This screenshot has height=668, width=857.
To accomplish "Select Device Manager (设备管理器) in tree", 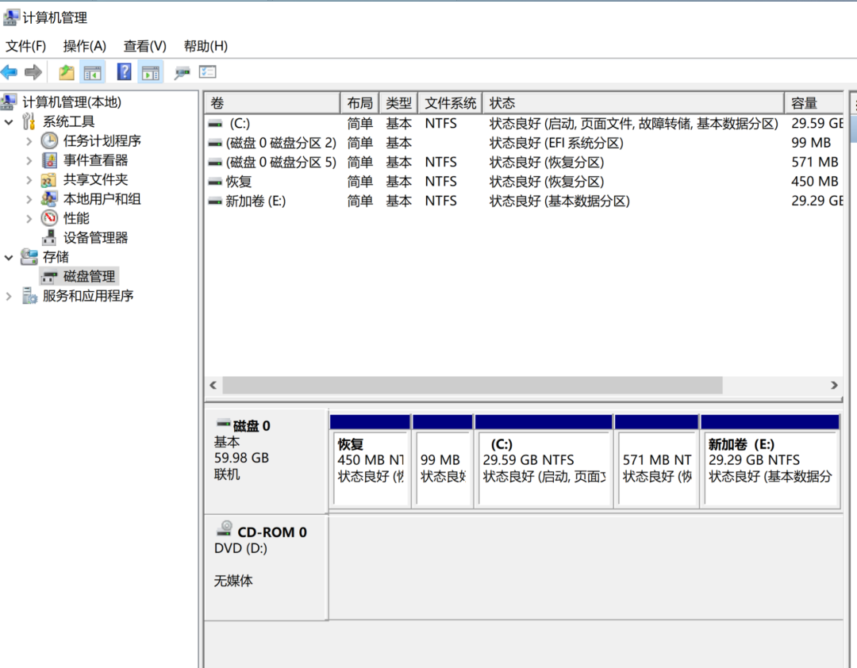I will click(95, 238).
